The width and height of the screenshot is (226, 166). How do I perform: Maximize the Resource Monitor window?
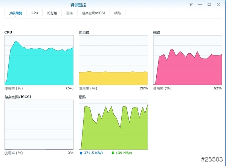[209, 5]
